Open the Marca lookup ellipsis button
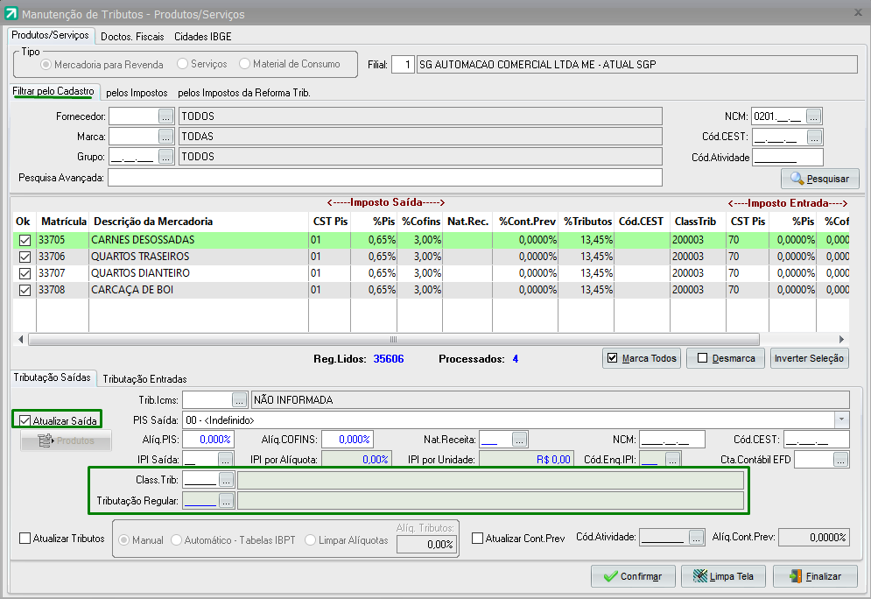The width and height of the screenshot is (871, 599). 166,137
